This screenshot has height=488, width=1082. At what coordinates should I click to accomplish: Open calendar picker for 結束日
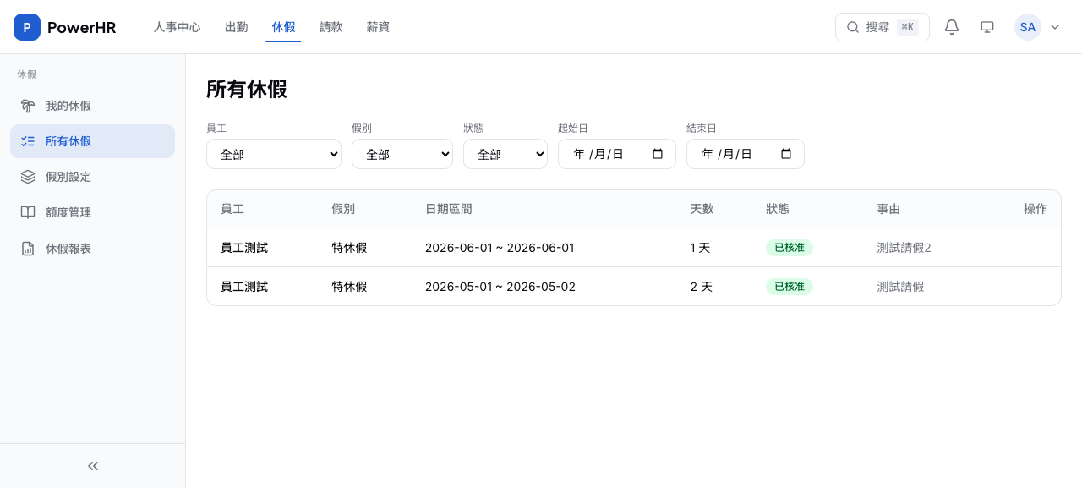pos(786,154)
